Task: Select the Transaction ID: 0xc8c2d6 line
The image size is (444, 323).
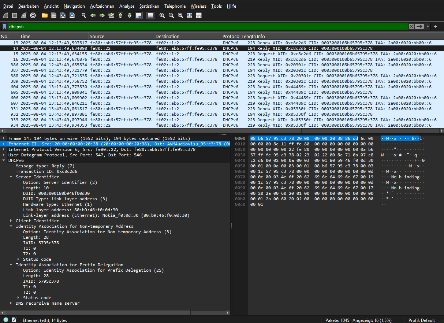Action: [46, 171]
